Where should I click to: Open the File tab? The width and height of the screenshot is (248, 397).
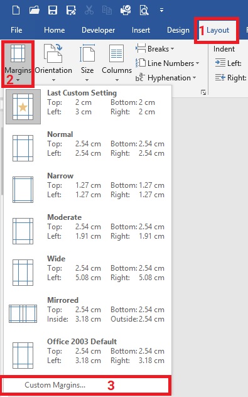coord(16,30)
